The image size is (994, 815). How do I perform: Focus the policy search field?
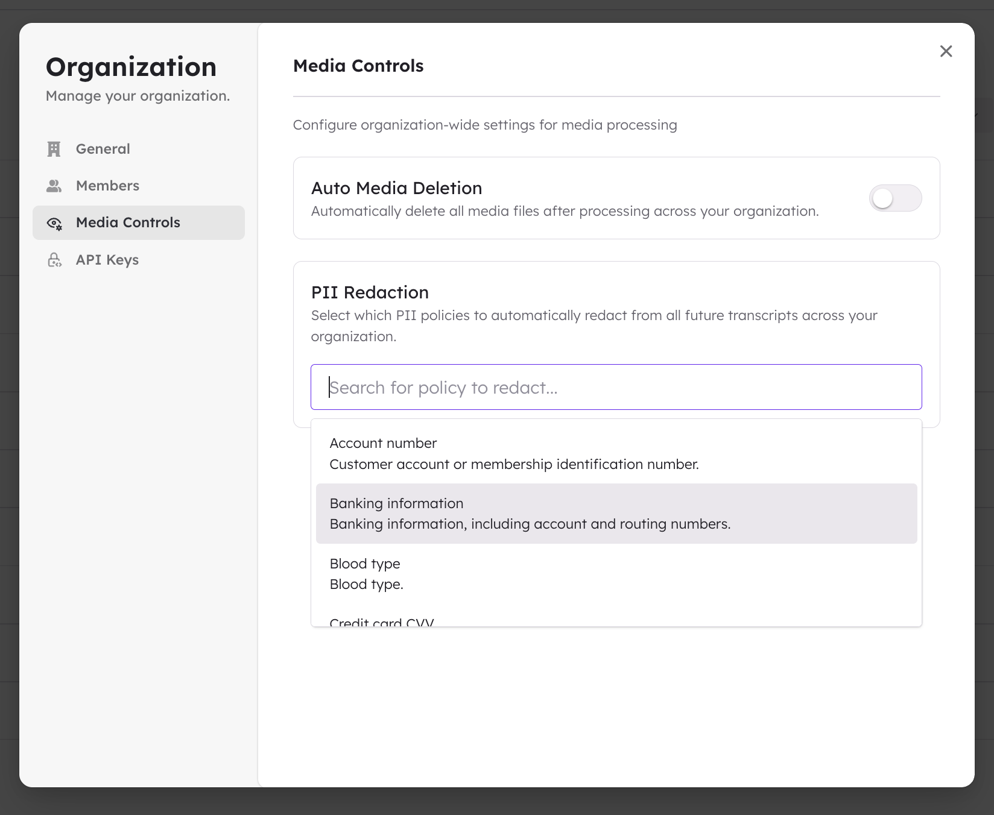pos(616,387)
